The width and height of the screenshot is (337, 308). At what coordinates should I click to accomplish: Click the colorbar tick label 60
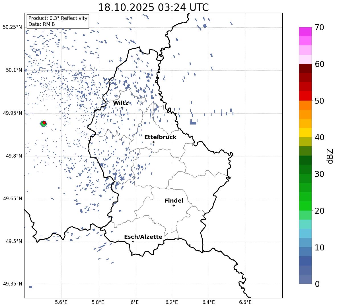(x=319, y=64)
